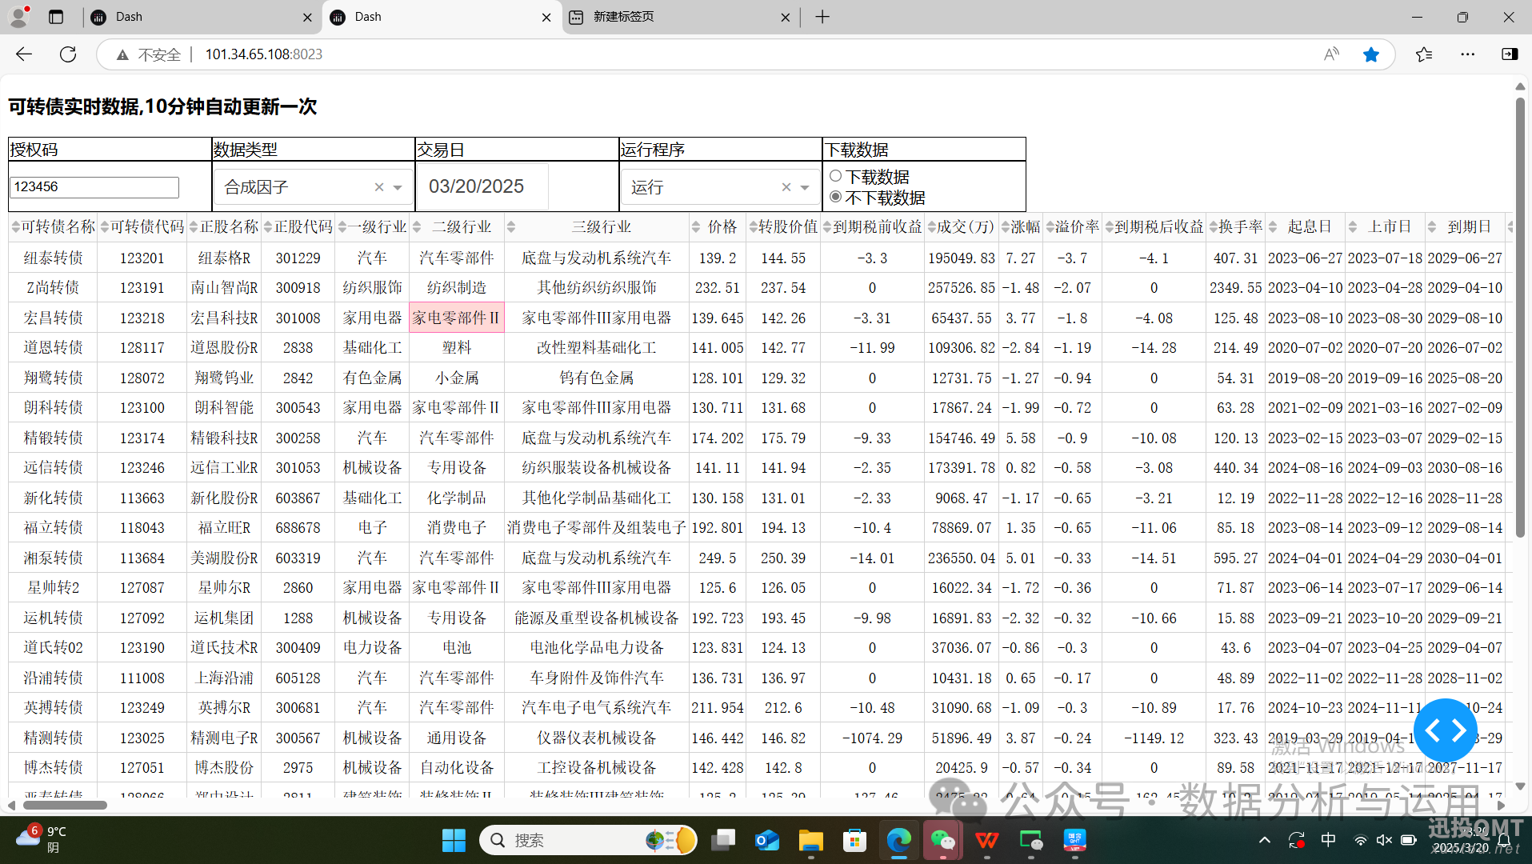Click the address bar URL
The width and height of the screenshot is (1532, 864).
pos(263,54)
